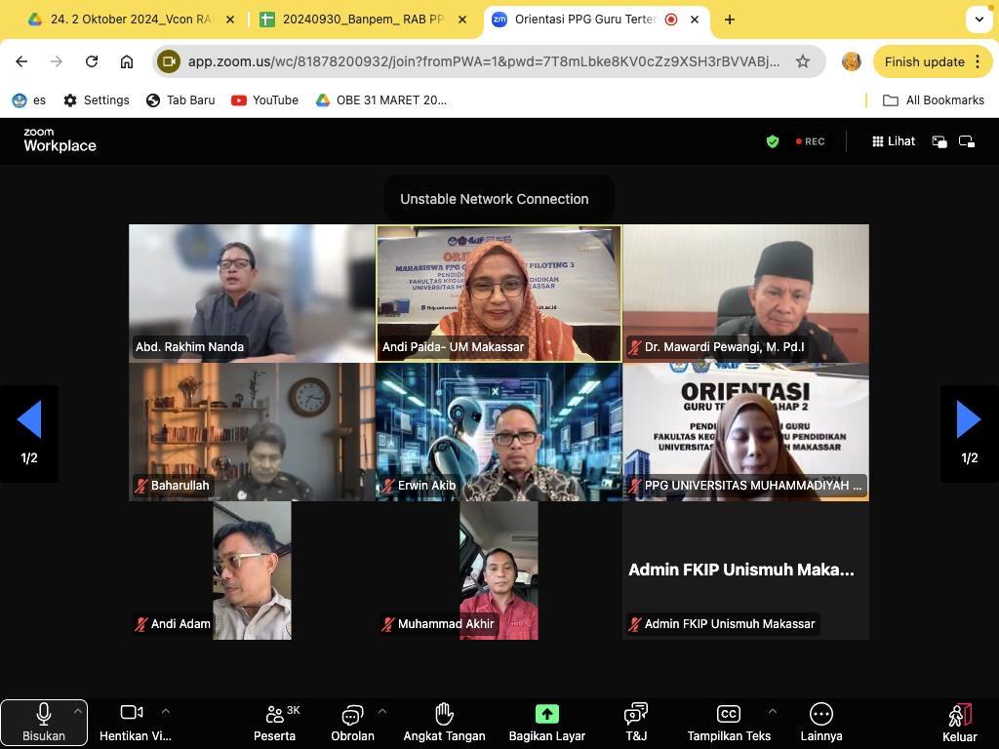The width and height of the screenshot is (999, 749).
Task: Mute microphone with the Bisukan button
Action: (43, 723)
